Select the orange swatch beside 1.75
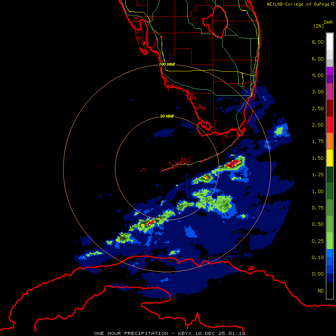Screen dimensions: 336x336 [330, 141]
